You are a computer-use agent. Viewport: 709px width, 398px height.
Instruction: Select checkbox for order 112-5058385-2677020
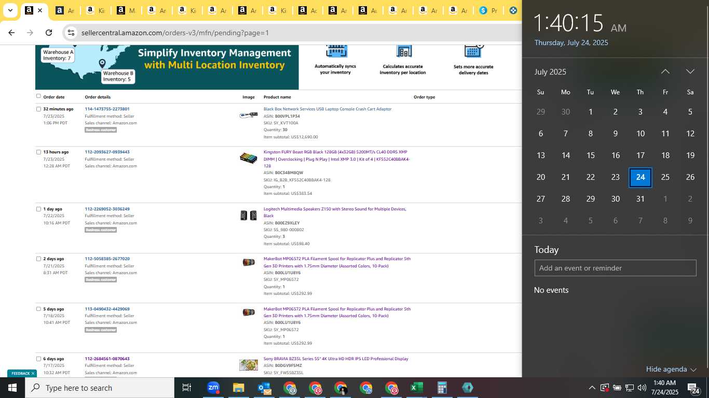38,259
